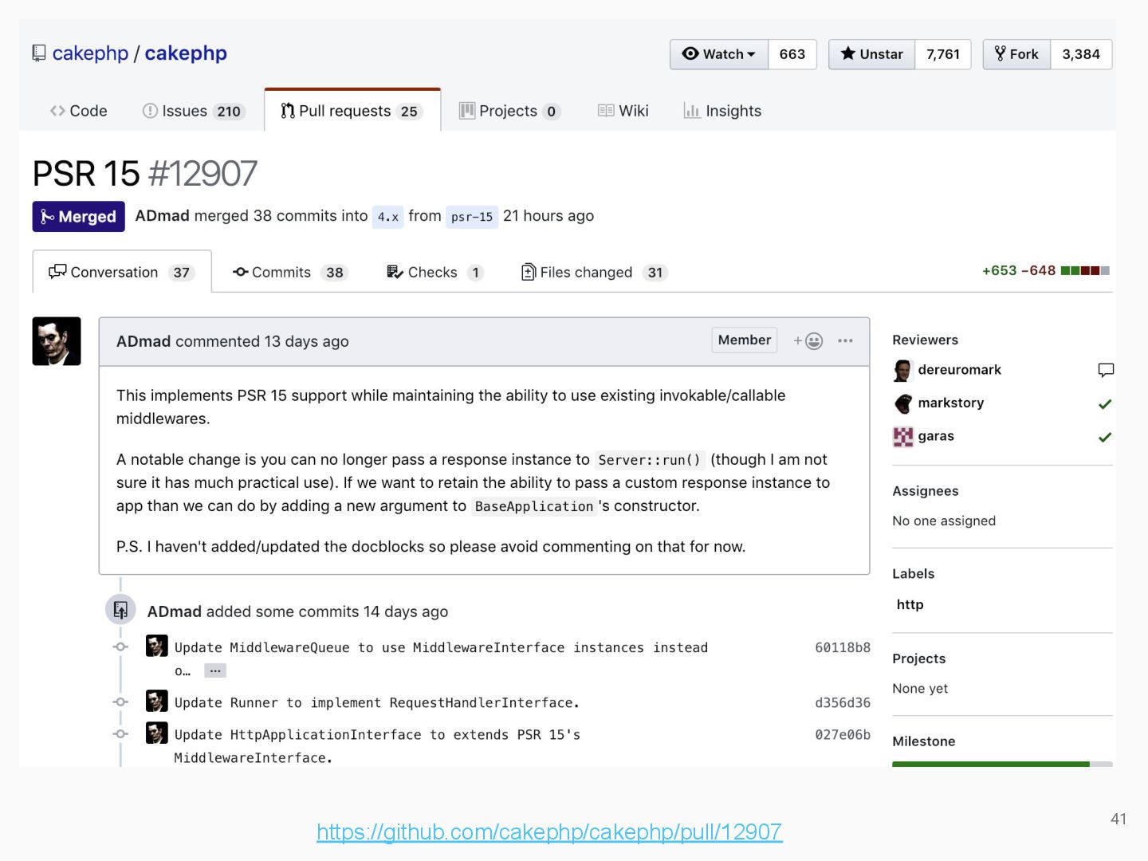Click the commits pushed timeline icon
The image size is (1148, 861).
120,611
